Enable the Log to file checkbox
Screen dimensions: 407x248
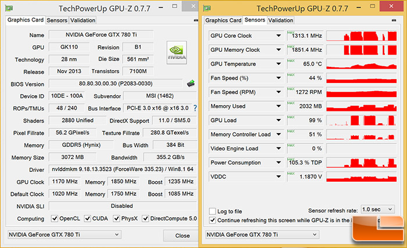coord(212,211)
